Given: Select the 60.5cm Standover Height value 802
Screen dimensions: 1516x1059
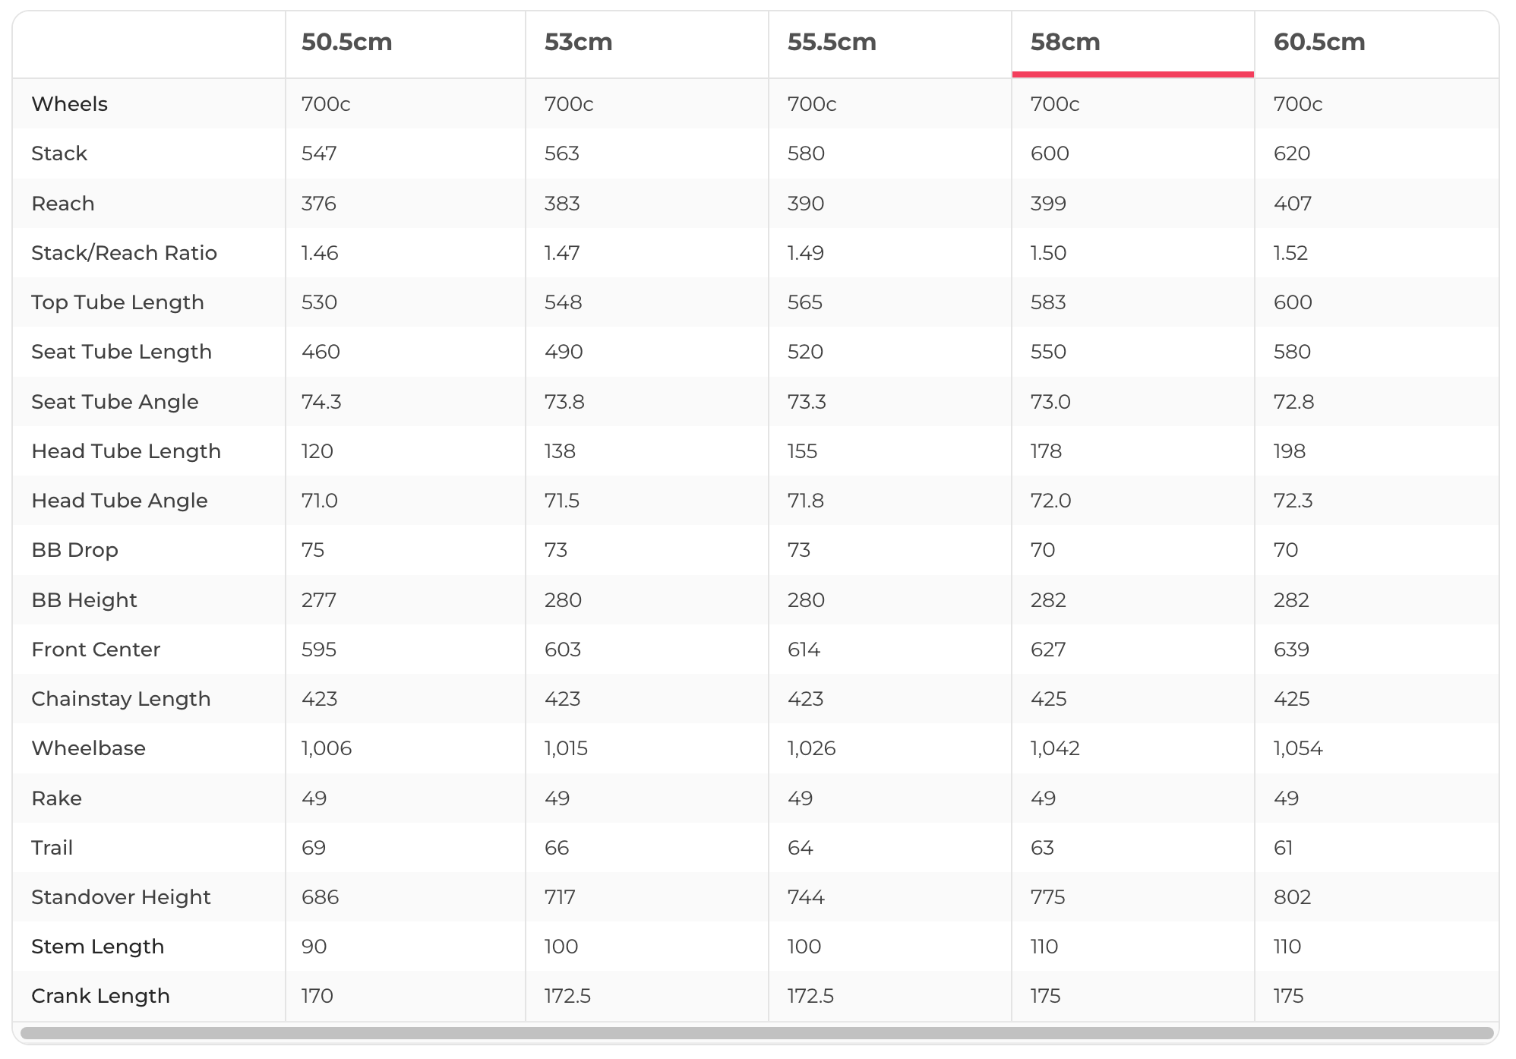Looking at the screenshot, I should 1292,897.
